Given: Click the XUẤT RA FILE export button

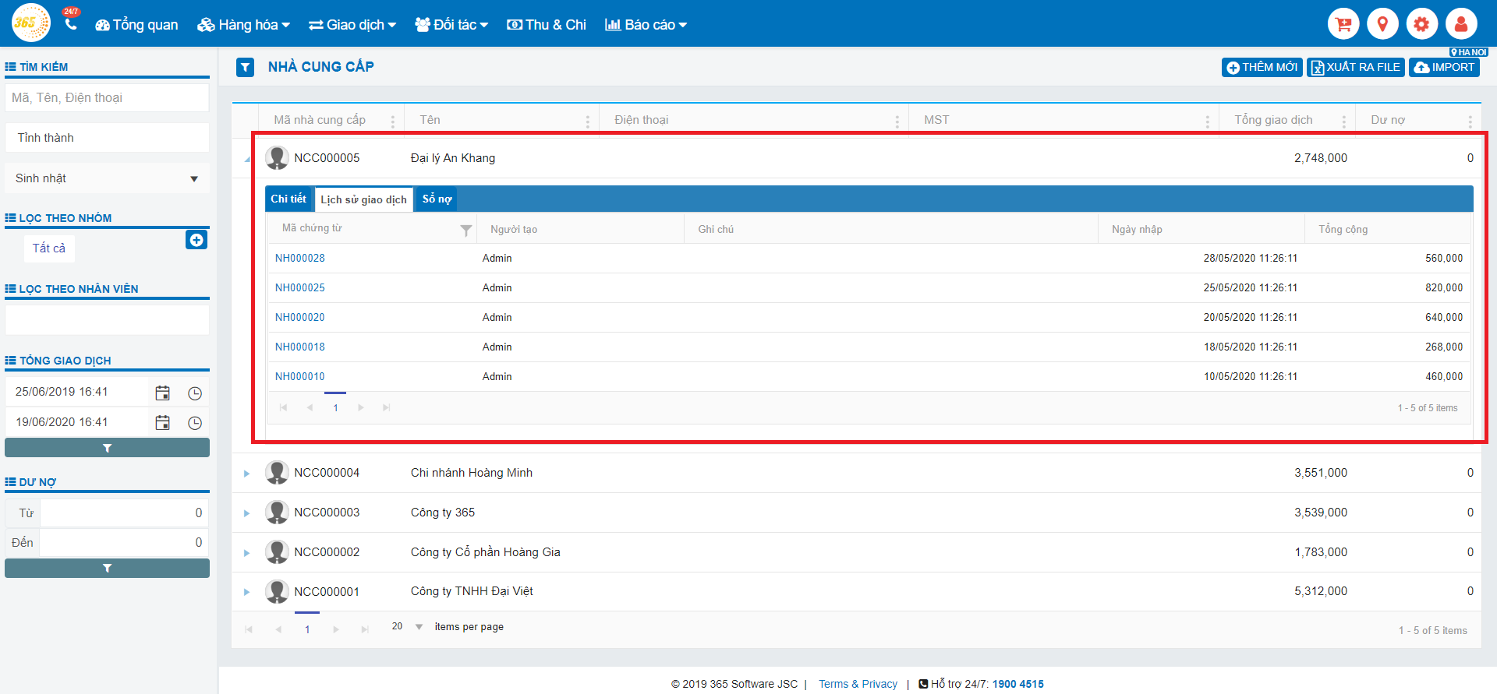Looking at the screenshot, I should [x=1355, y=68].
